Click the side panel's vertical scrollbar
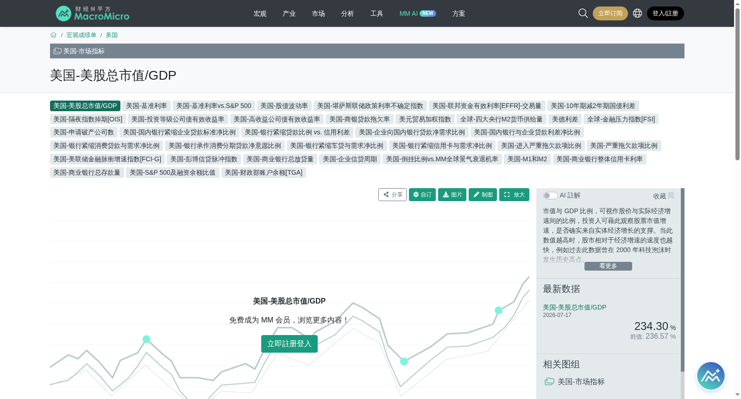741x399 pixels. [x=683, y=279]
